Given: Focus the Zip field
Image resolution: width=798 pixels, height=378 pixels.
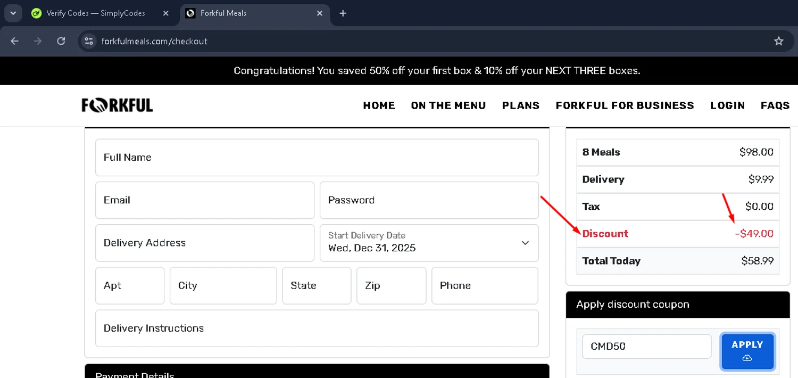Looking at the screenshot, I should (x=392, y=285).
